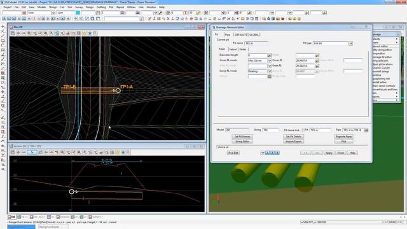407x229 pixels.
Task: Click the Width field picker icon
Action: (x=317, y=55)
